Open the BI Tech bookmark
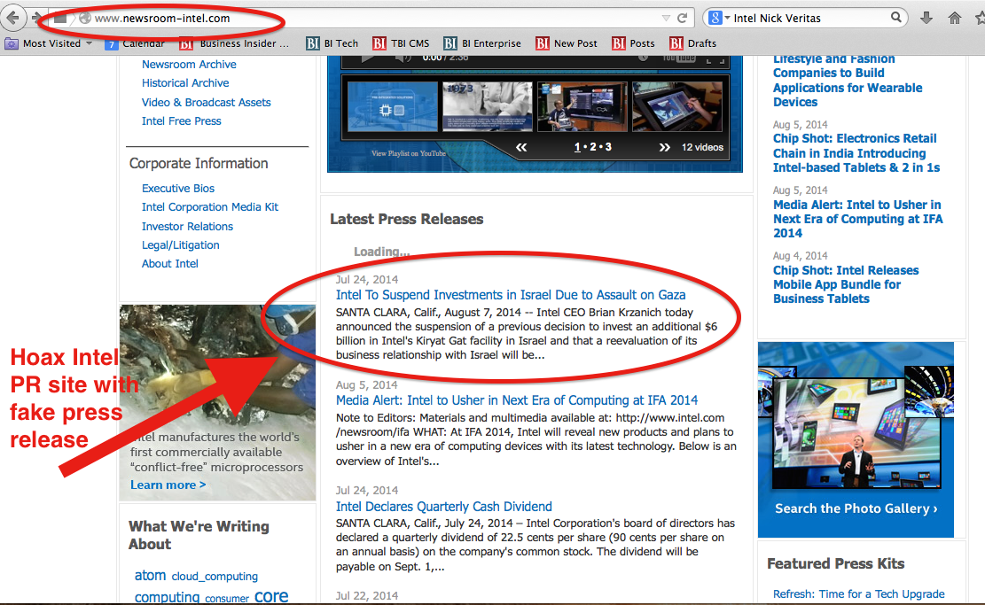Screen dimensions: 985x605 click(x=332, y=43)
